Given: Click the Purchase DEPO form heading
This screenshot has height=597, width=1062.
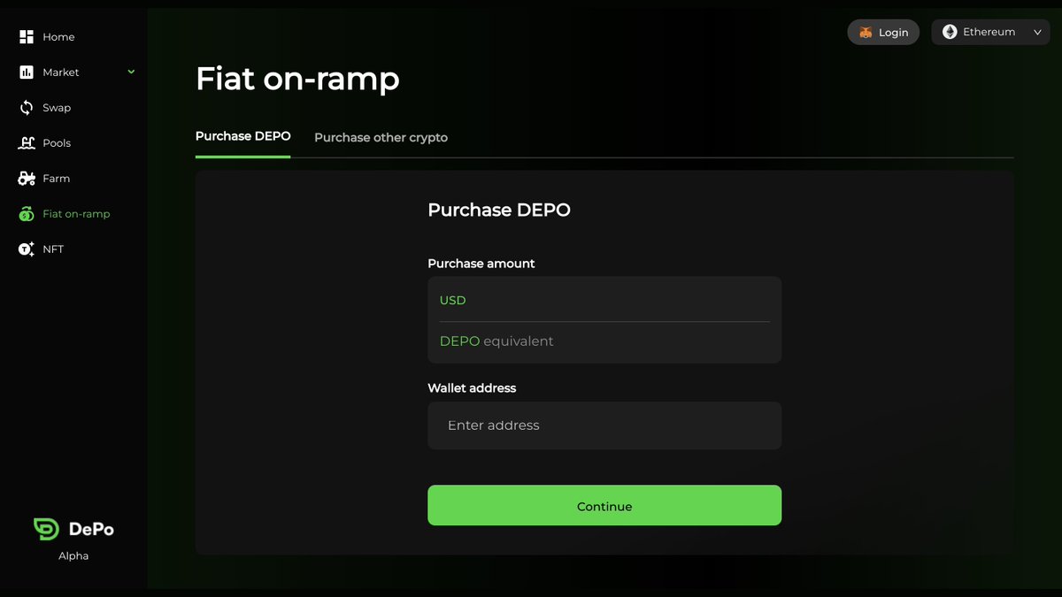Looking at the screenshot, I should pos(499,210).
